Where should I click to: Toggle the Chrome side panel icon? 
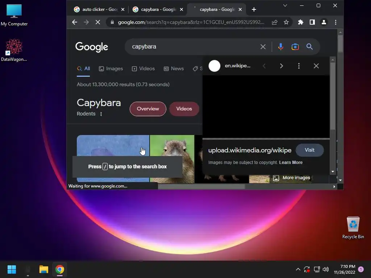tap(312, 22)
